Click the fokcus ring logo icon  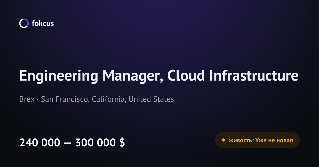coord(24,23)
